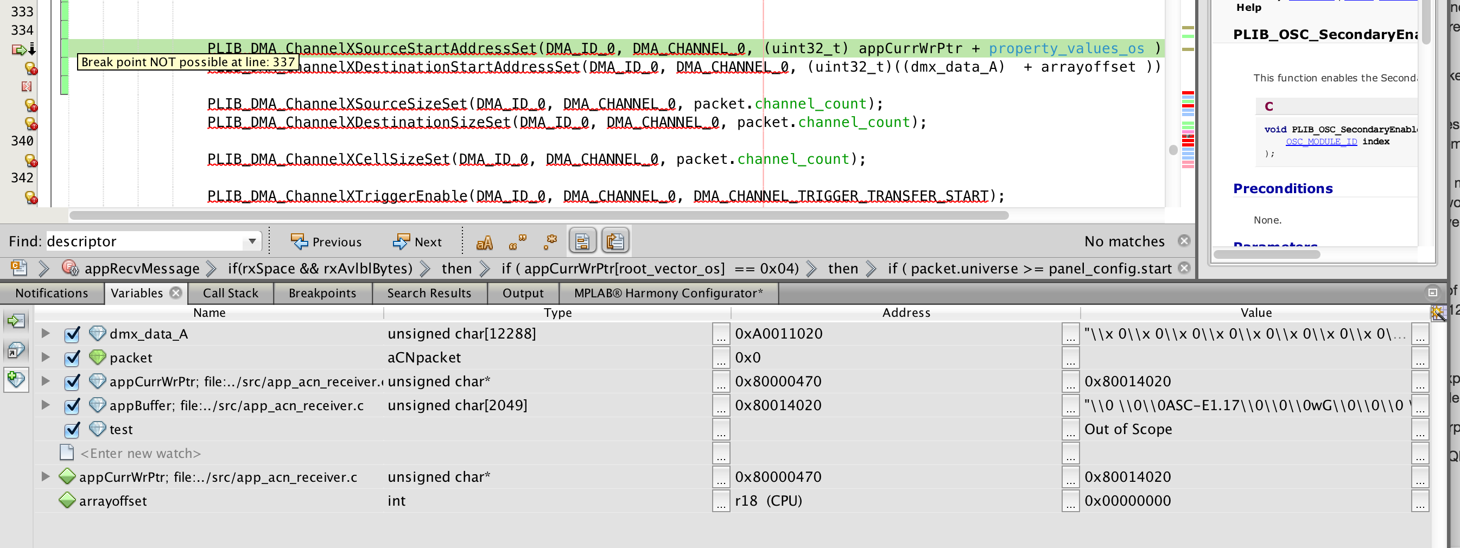Click the Name column header
This screenshot has width=1460, height=548.
tap(209, 313)
